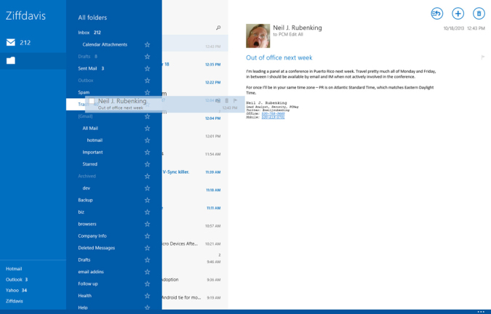Open the Backup folder
491x314 pixels.
(85, 200)
